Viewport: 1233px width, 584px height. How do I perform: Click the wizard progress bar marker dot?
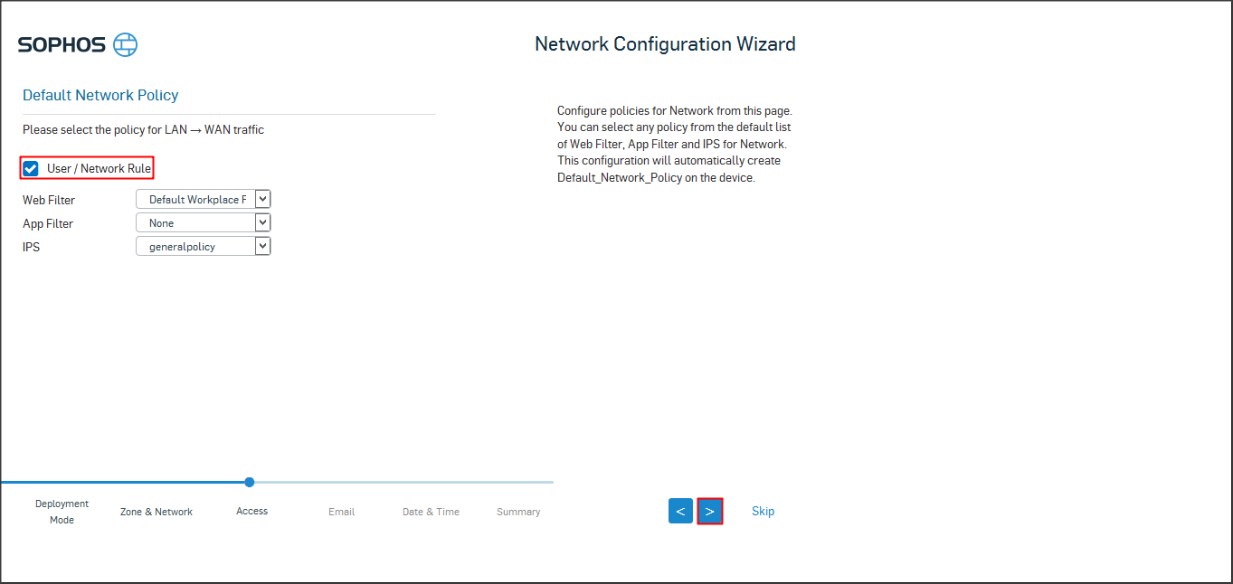point(250,482)
